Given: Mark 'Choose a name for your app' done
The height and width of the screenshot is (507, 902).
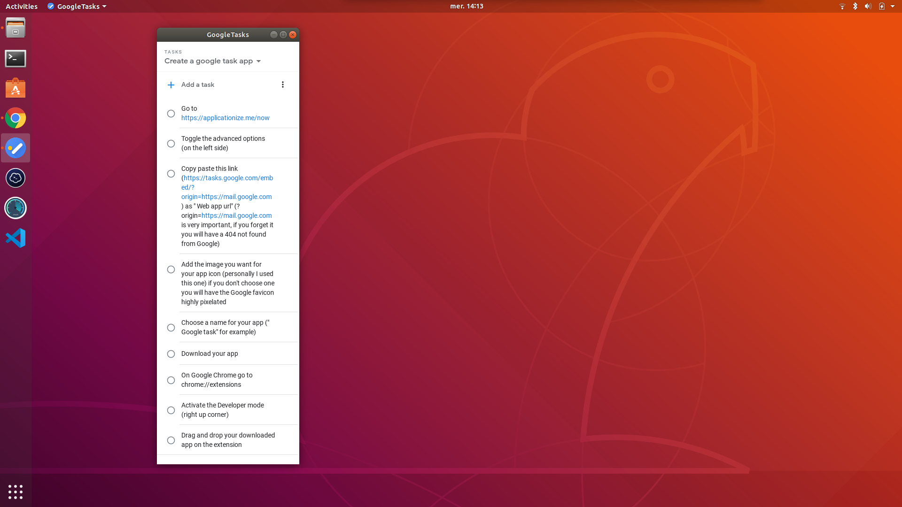Looking at the screenshot, I should point(171,328).
